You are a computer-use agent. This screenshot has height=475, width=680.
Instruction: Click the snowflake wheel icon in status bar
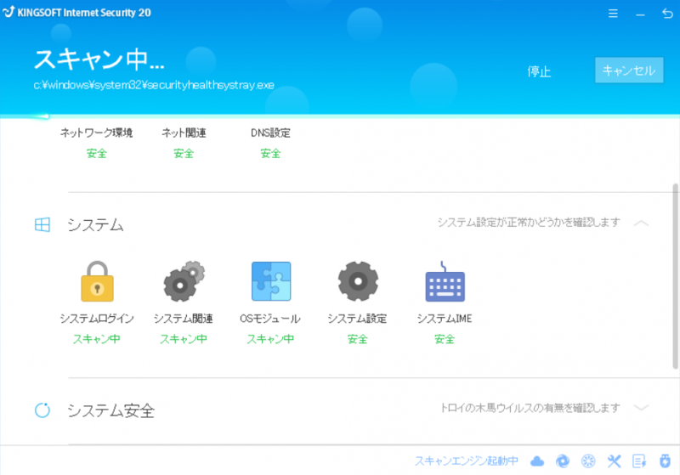tap(588, 461)
